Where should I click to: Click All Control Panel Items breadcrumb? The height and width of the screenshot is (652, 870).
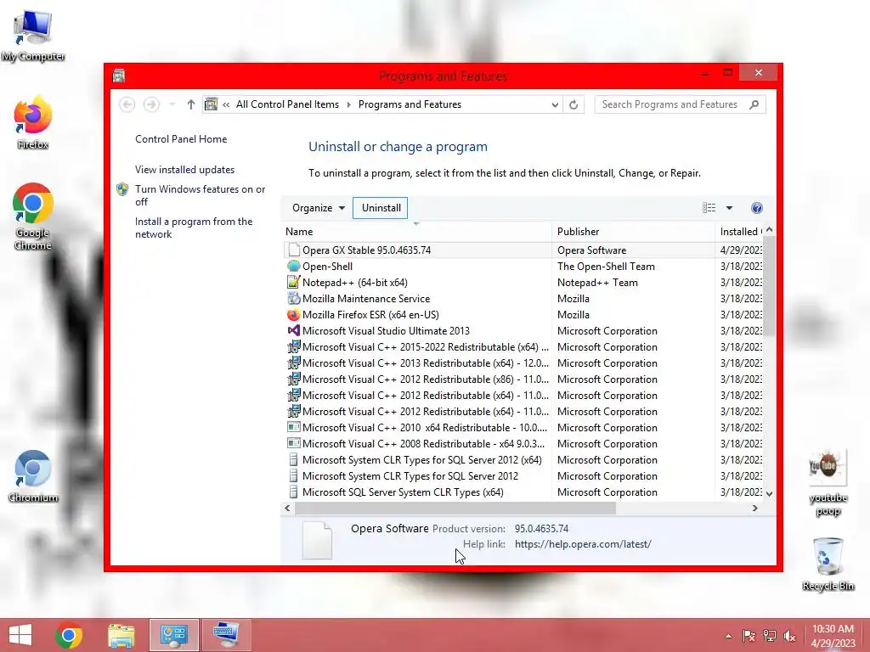(x=287, y=104)
